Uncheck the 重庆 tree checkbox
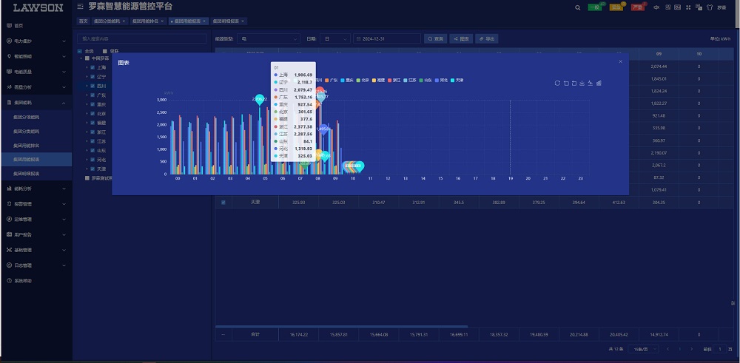The image size is (740, 363). [x=93, y=104]
